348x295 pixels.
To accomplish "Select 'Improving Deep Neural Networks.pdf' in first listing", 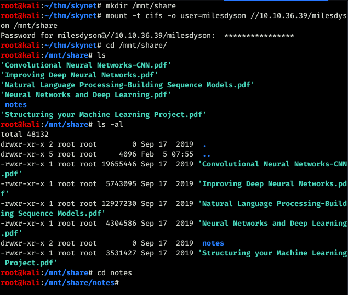I will (79, 75).
